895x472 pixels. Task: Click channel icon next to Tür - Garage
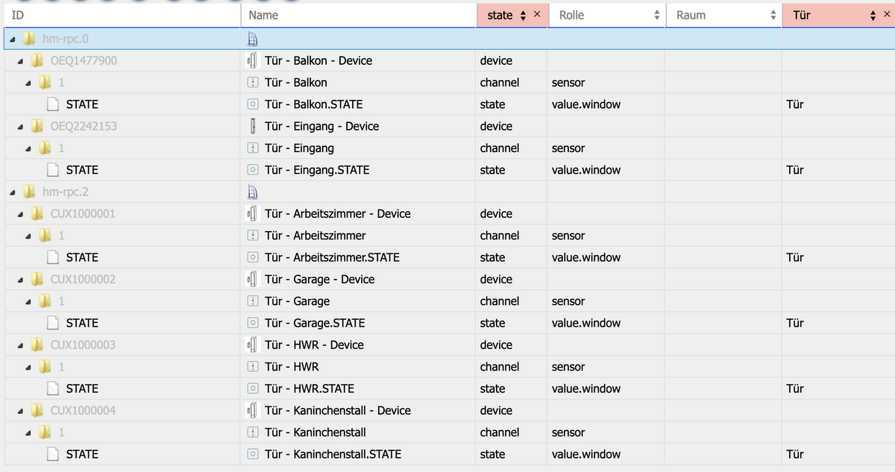point(254,301)
